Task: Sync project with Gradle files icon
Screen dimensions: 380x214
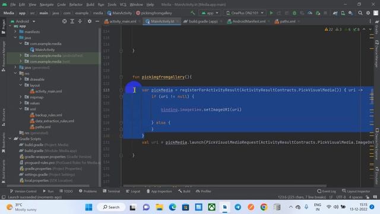Action: point(335,13)
